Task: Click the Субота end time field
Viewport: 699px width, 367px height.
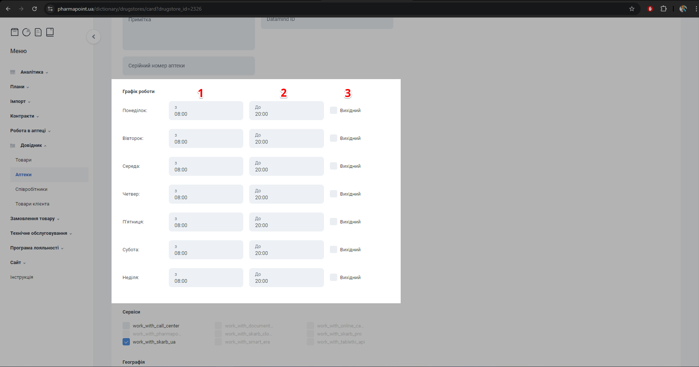Action: tap(286, 250)
